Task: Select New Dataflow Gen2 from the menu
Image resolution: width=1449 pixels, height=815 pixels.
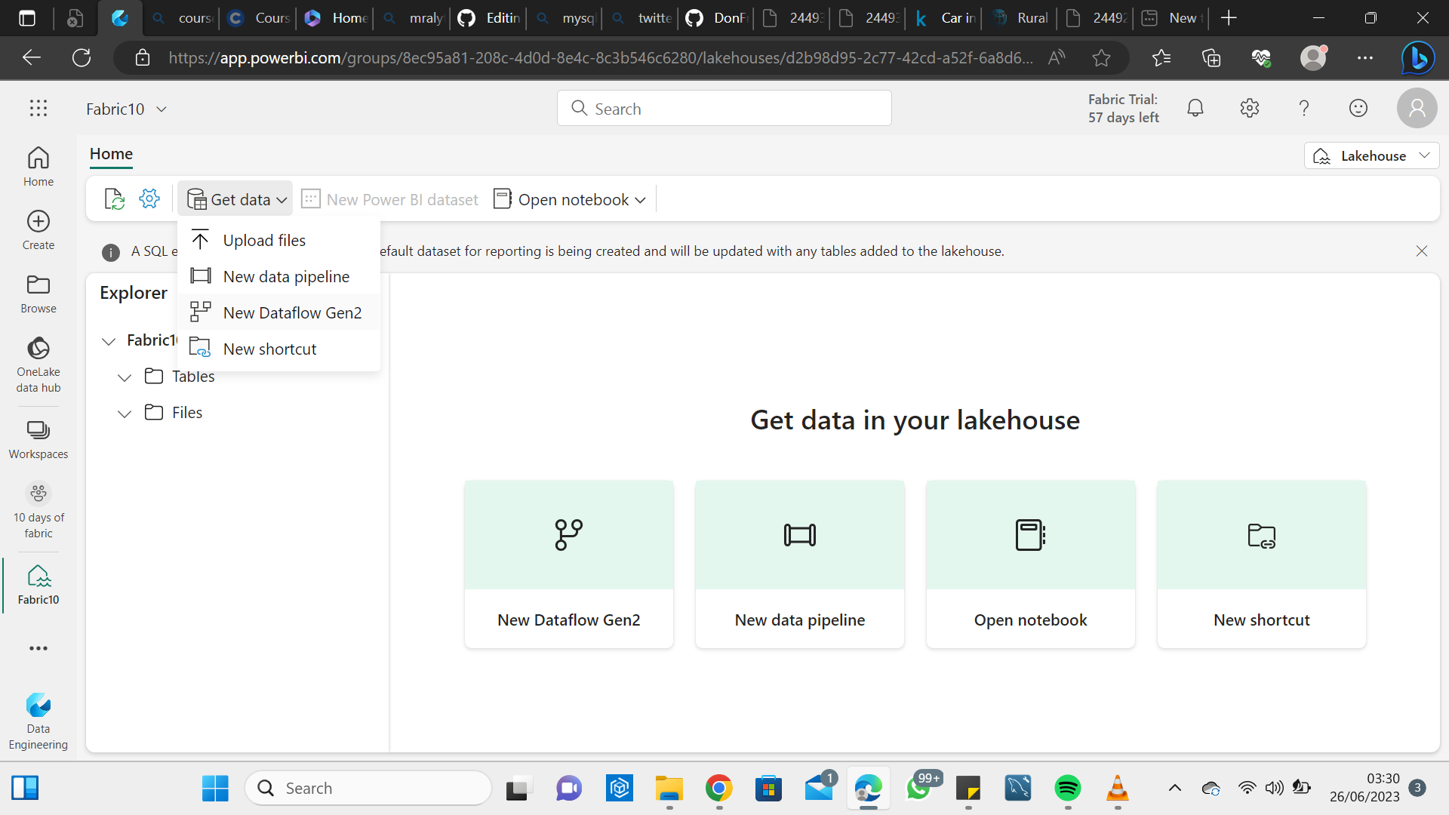Action: pyautogui.click(x=292, y=312)
